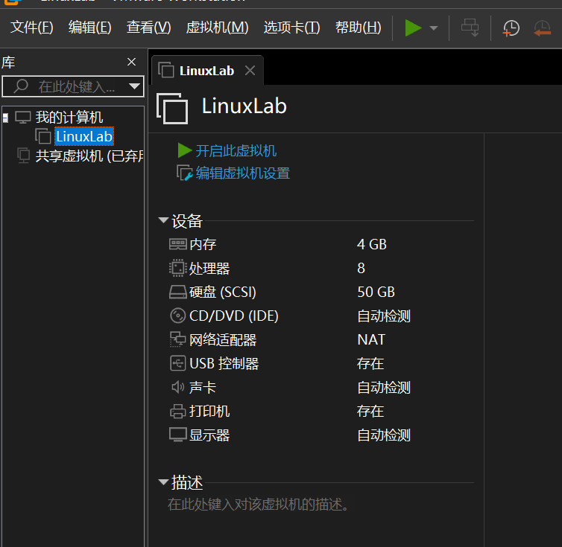Open the power options dropdown arrow
Image resolution: width=562 pixels, height=547 pixels.
(x=434, y=29)
